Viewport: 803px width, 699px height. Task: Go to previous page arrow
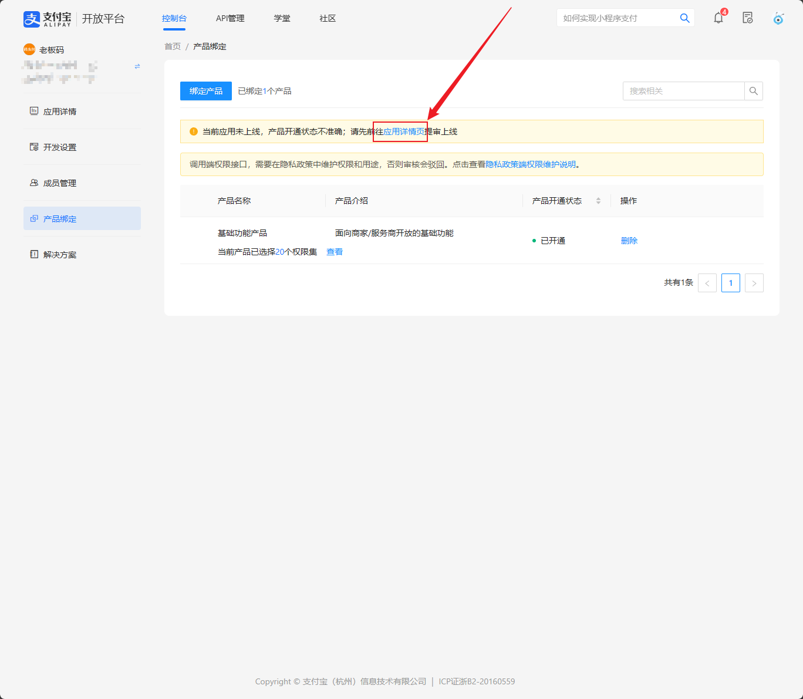707,283
